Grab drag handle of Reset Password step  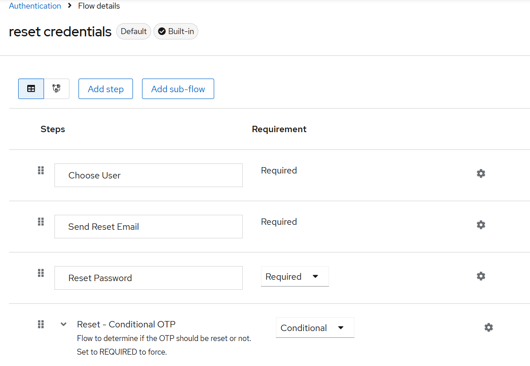pos(41,273)
